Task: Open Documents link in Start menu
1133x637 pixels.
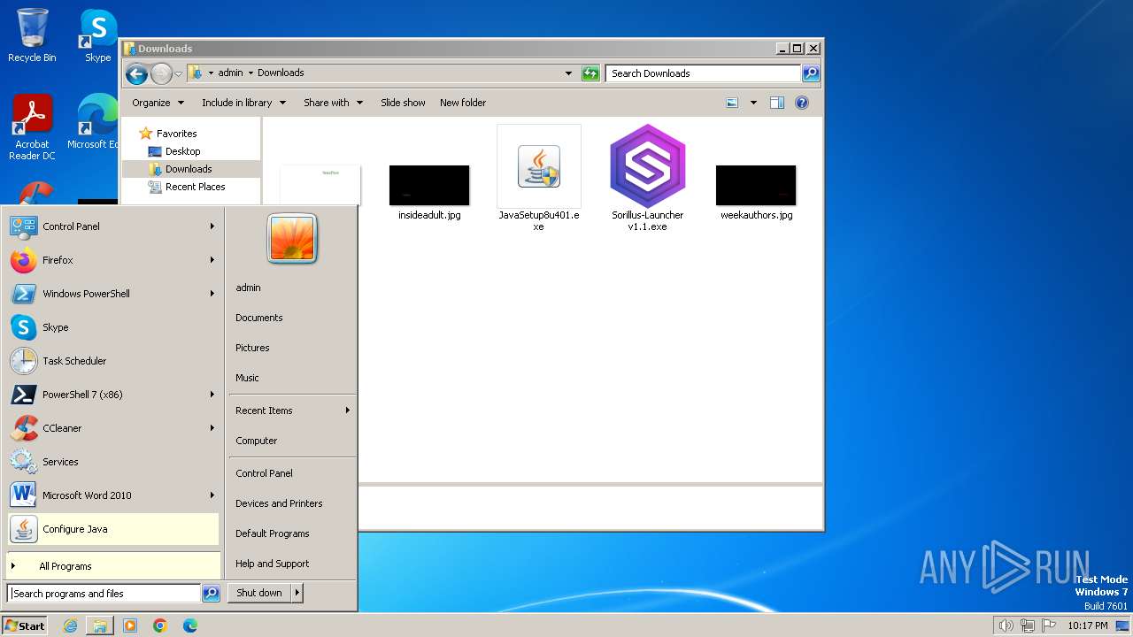Action: pyautogui.click(x=258, y=318)
